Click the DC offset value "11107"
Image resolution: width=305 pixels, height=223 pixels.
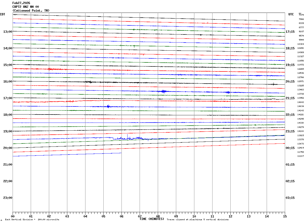(x=300, y=156)
